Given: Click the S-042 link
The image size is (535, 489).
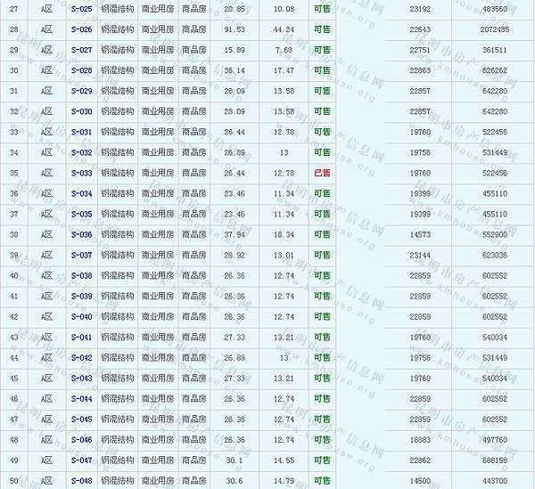Looking at the screenshot, I should (x=81, y=358).
